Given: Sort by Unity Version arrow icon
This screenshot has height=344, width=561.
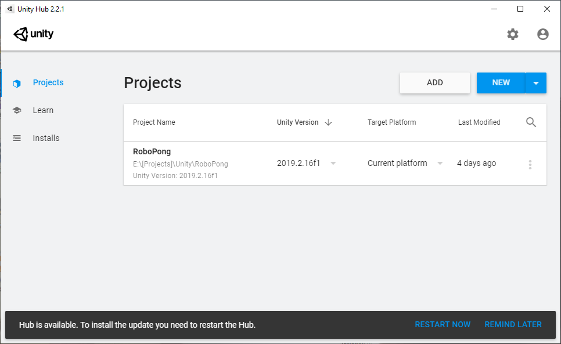Looking at the screenshot, I should click(x=328, y=122).
